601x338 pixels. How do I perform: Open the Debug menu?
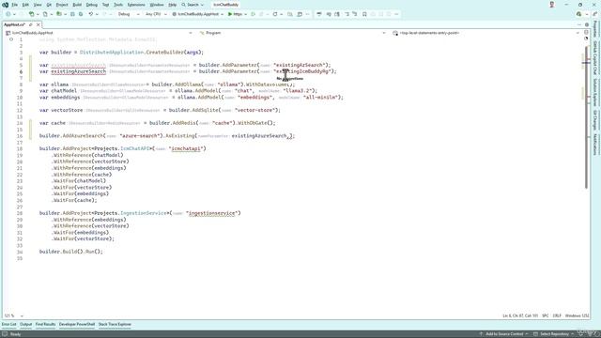[92, 5]
